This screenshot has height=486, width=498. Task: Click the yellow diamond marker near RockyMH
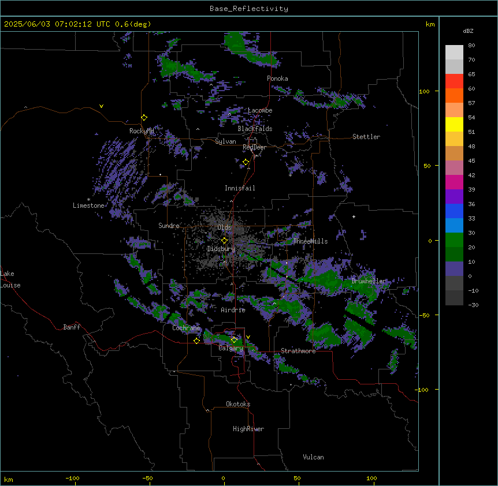pyautogui.click(x=144, y=118)
